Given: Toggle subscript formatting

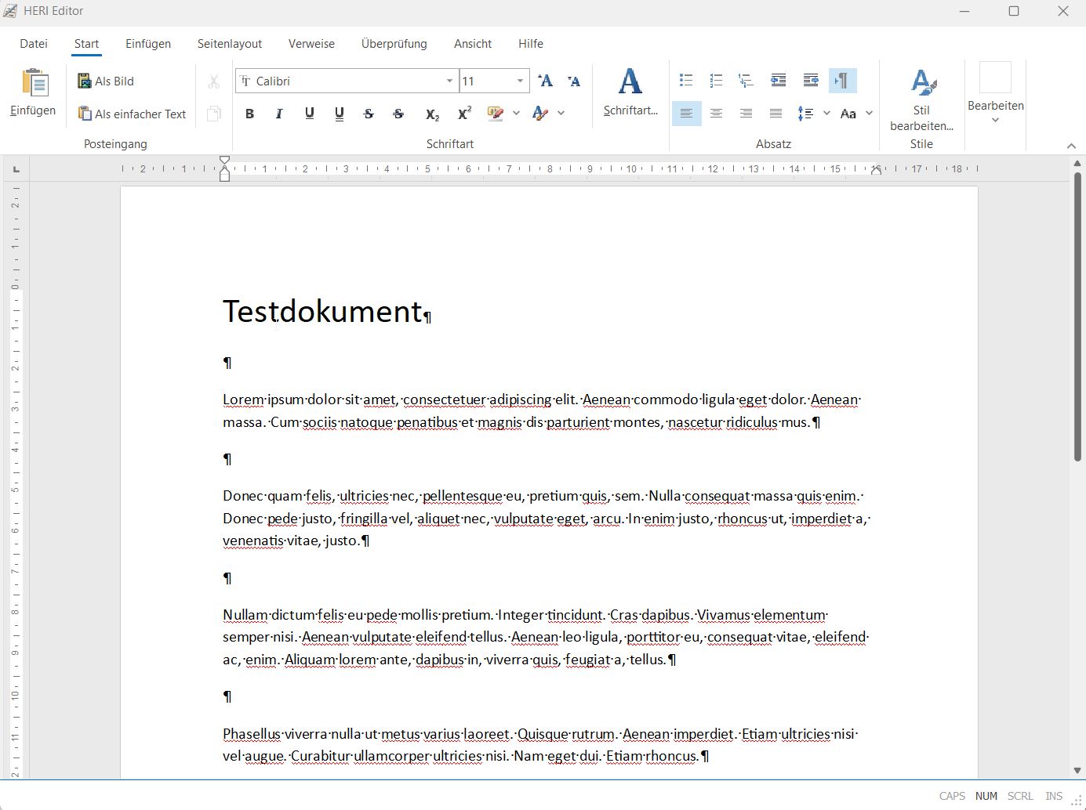Looking at the screenshot, I should (x=432, y=114).
